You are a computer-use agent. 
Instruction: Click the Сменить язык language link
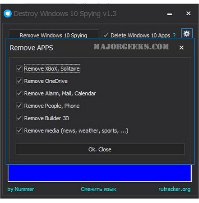pos(98,189)
